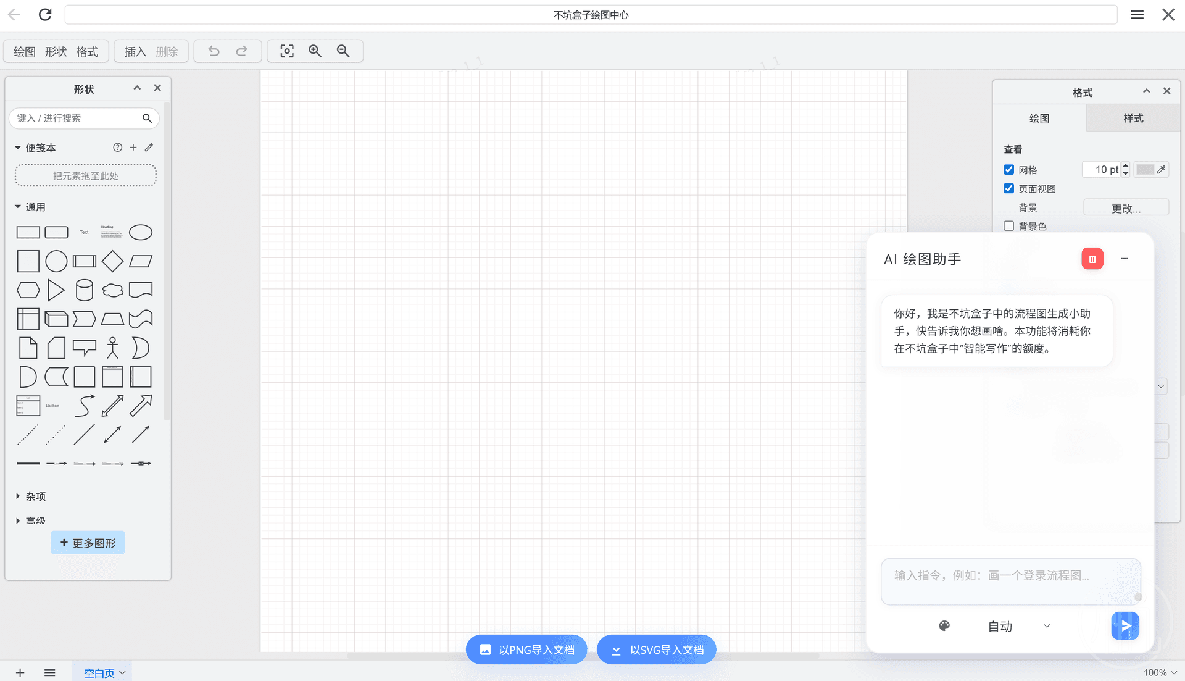Click the palette icon in the AI assistant

pos(944,626)
